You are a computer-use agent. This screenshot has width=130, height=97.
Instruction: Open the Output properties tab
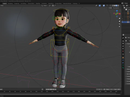[x=123, y=44]
